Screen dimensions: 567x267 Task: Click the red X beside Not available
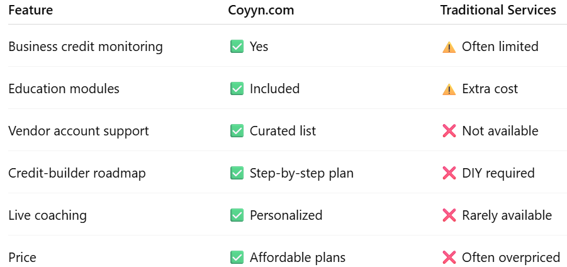coord(449,131)
